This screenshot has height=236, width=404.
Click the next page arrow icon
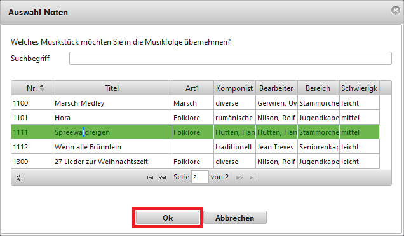coord(239,177)
